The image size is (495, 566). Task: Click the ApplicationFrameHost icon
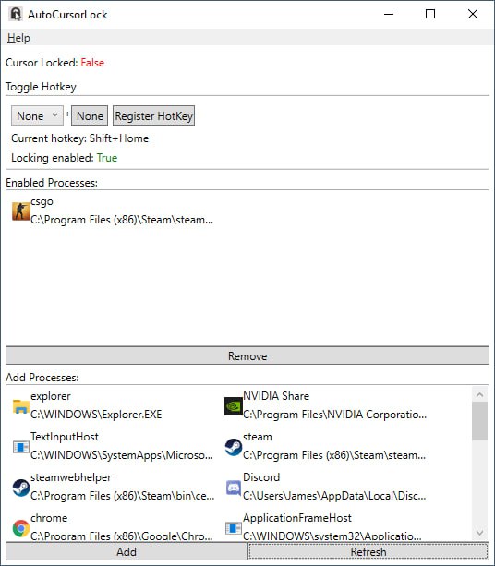234,528
